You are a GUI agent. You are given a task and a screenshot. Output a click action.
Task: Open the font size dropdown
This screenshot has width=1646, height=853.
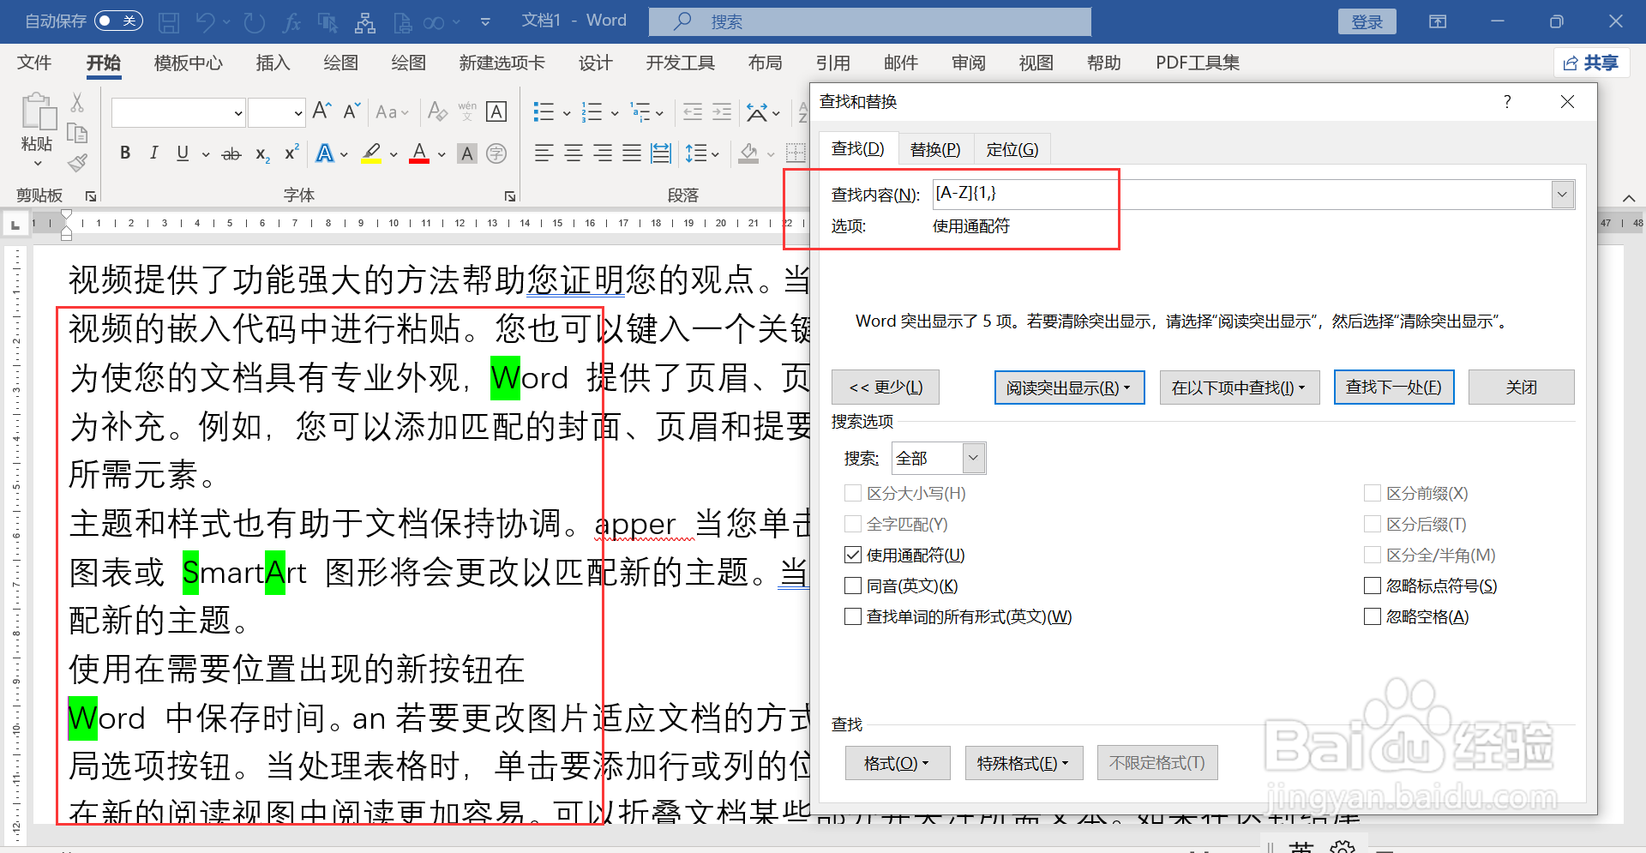point(298,112)
